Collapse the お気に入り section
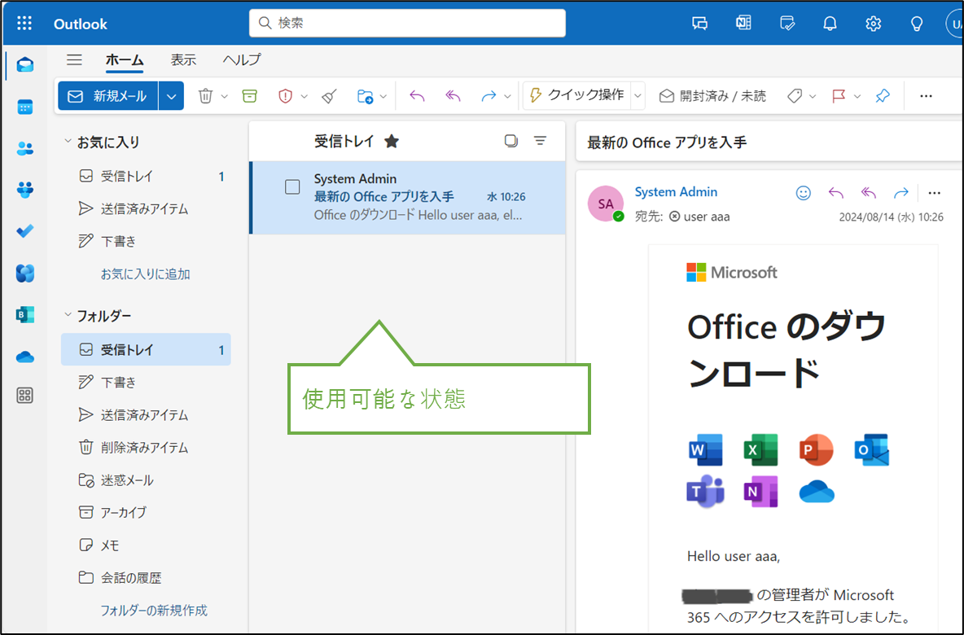 pos(68,142)
